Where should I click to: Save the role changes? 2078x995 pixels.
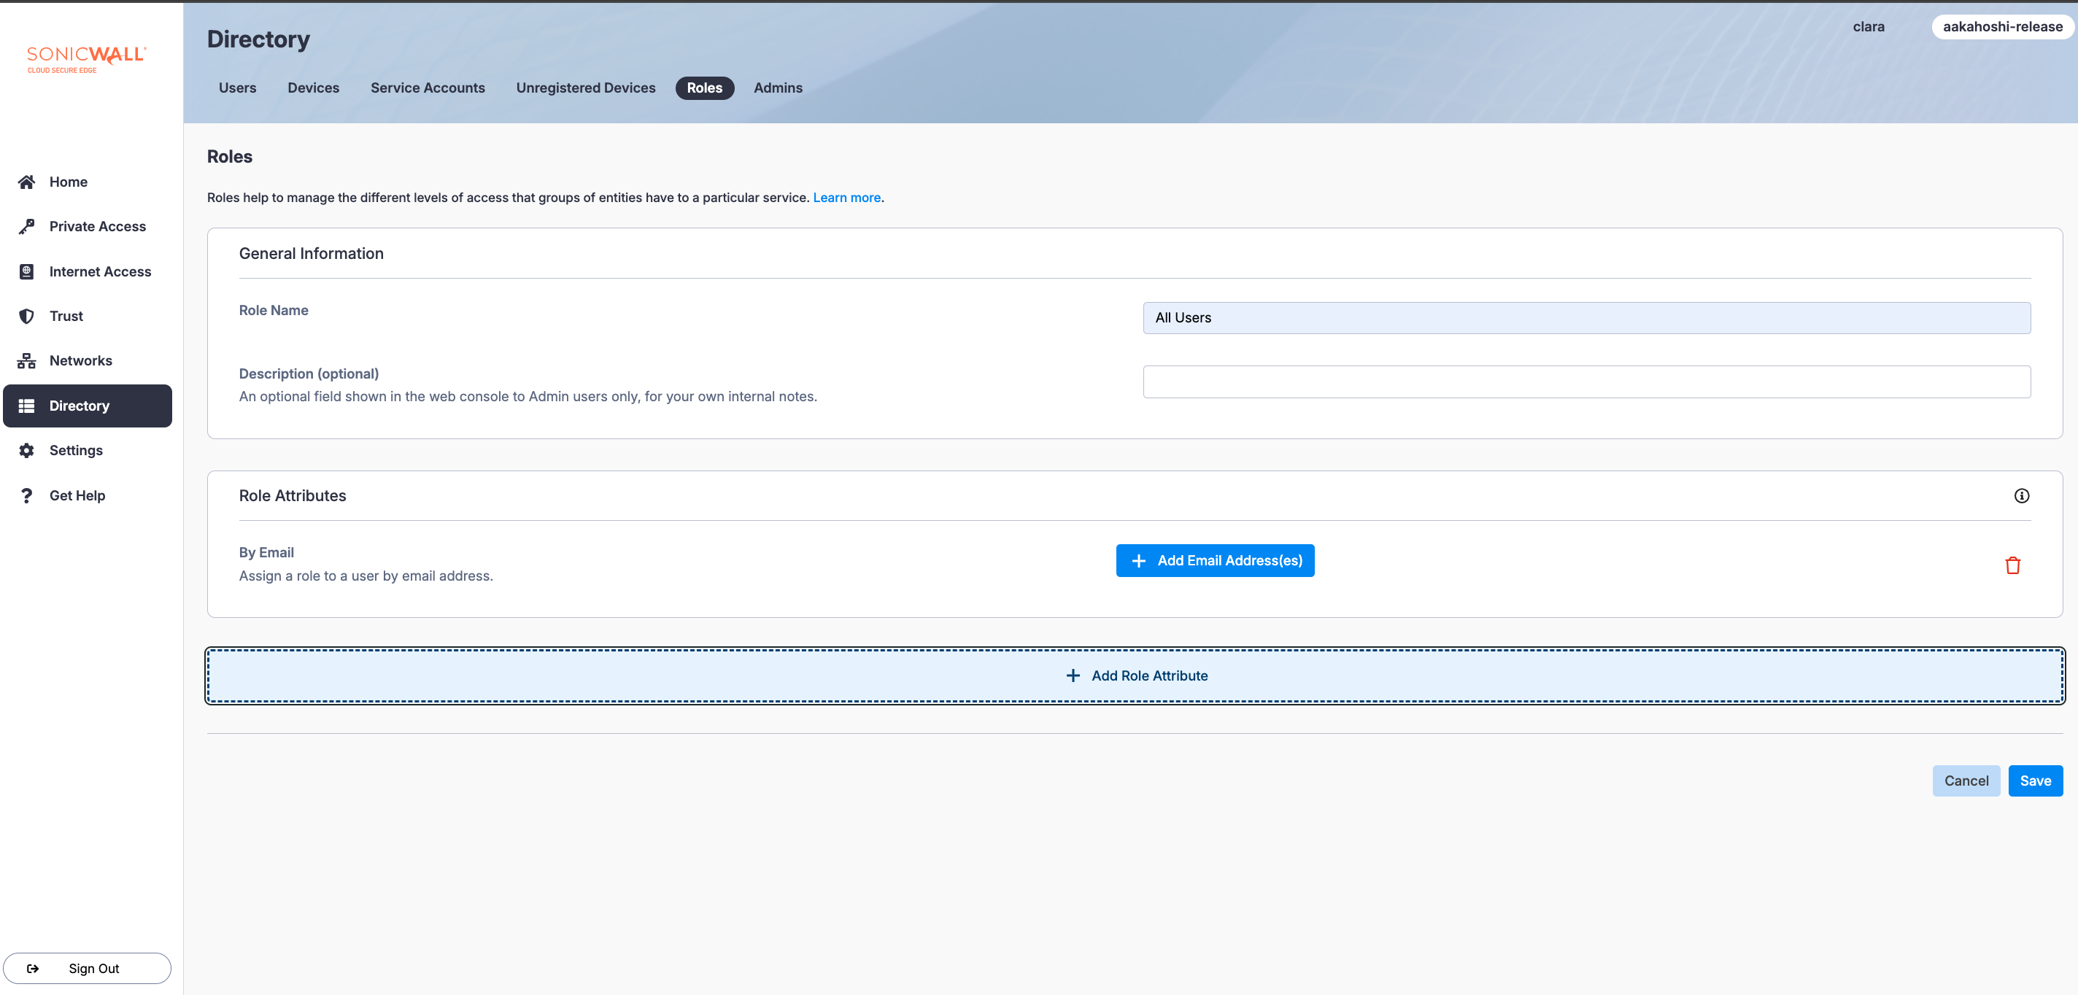2034,781
